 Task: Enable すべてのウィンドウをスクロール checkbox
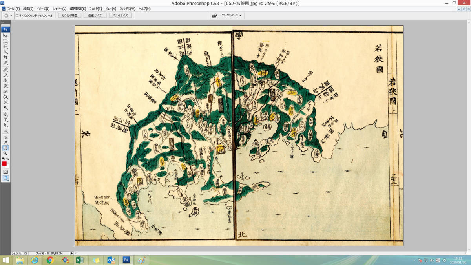(x=17, y=15)
